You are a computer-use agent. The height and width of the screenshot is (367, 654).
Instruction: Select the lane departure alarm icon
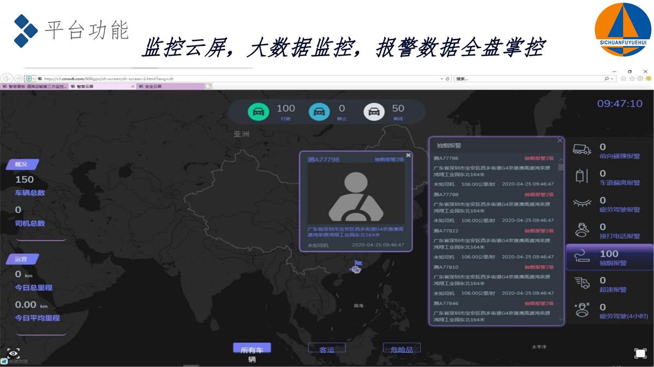(x=582, y=176)
